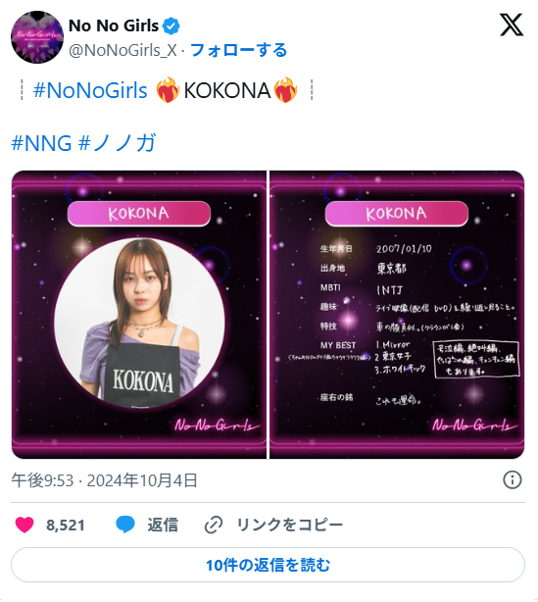This screenshot has width=538, height=602.
Task: Open the No No Girls profile avatar
Action: pos(37,37)
